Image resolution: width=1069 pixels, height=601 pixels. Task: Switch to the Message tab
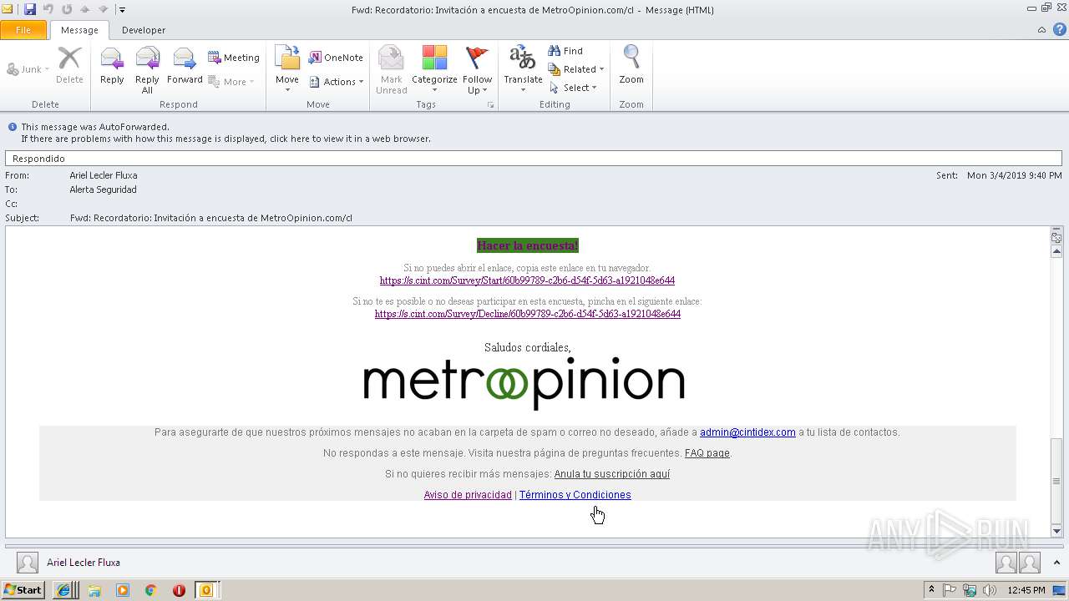tap(79, 30)
